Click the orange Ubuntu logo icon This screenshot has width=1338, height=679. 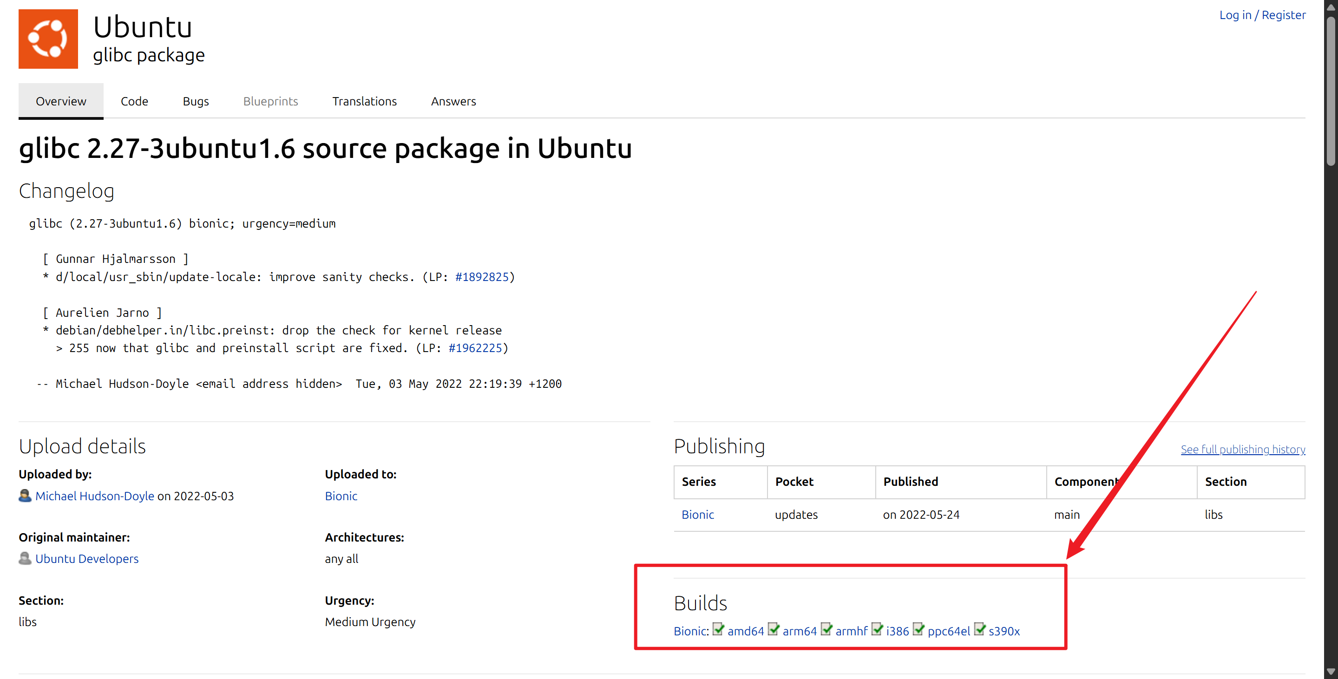click(48, 39)
